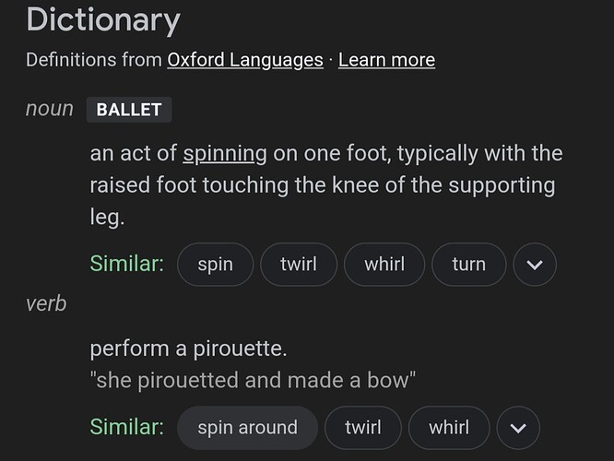This screenshot has height=461, width=614.
Task: Select the first twirl chip under noun
Action: point(299,265)
